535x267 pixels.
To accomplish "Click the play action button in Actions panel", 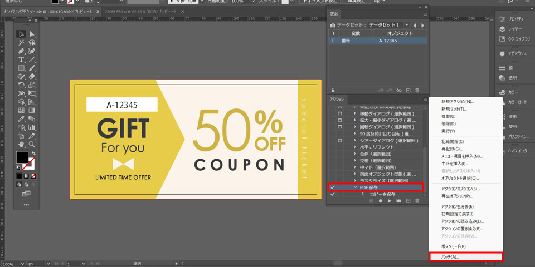I will tap(389, 201).
